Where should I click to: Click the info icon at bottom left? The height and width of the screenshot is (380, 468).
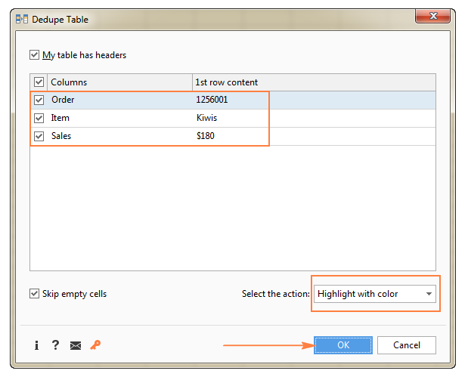pos(36,345)
